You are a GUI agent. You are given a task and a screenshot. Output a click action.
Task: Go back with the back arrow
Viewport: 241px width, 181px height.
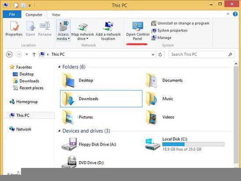[9, 54]
